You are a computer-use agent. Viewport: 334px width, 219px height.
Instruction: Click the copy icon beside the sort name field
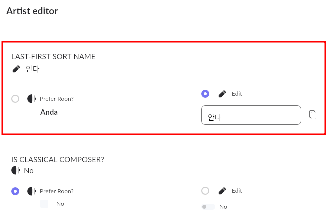click(313, 115)
